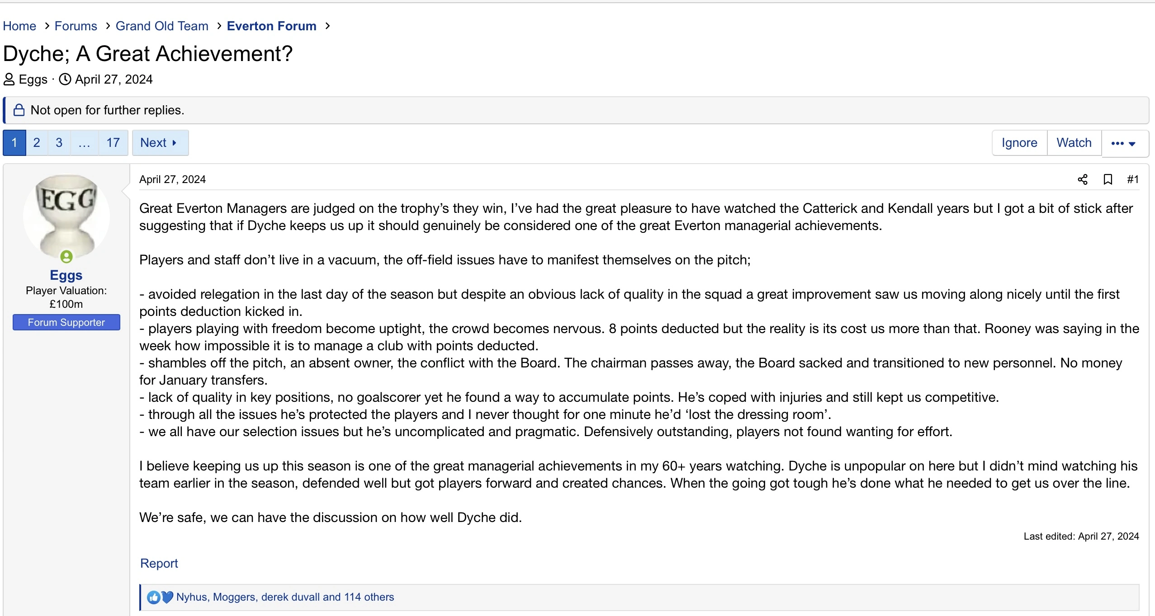This screenshot has height=616, width=1155.
Task: Toggle Ignore for this thread
Action: click(1019, 143)
